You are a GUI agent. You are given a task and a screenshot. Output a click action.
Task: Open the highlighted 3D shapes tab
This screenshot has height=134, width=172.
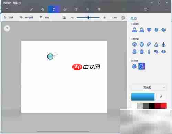pyautogui.click(x=54, y=9)
